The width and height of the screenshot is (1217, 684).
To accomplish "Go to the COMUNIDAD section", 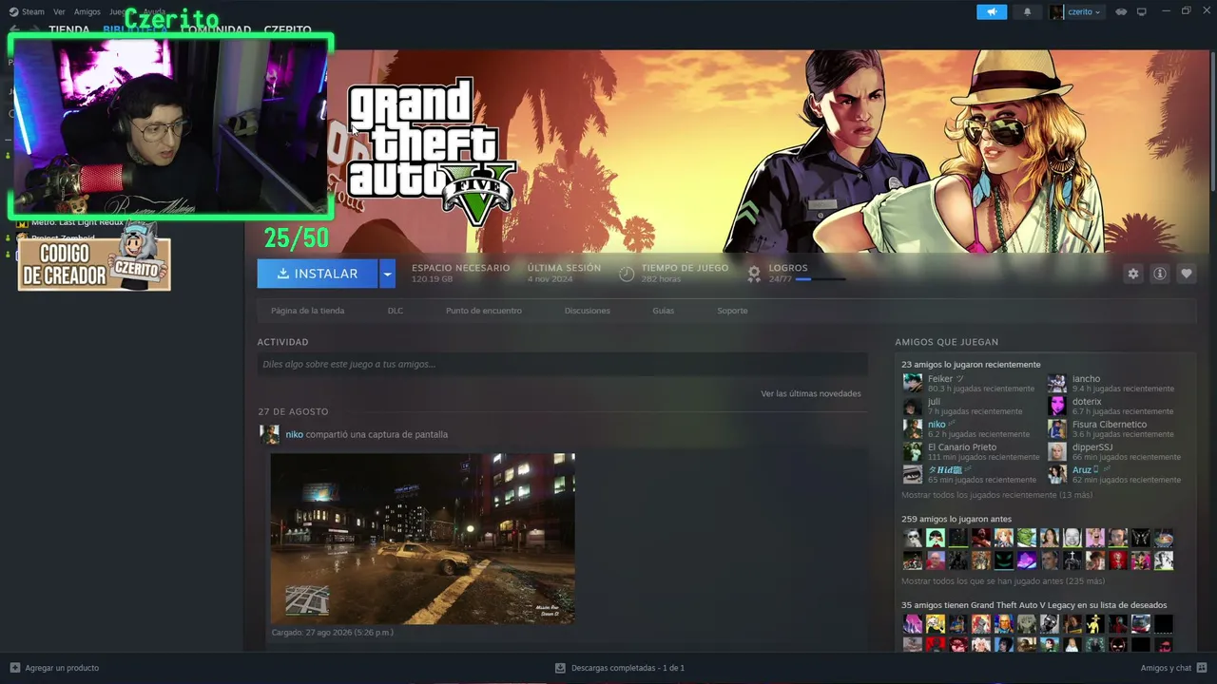I will click(x=217, y=30).
